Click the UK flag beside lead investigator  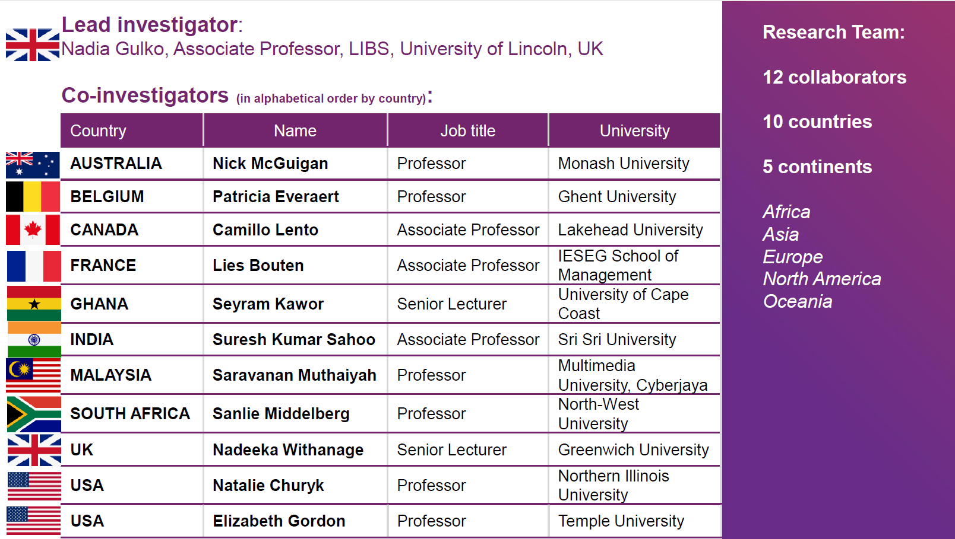33,45
